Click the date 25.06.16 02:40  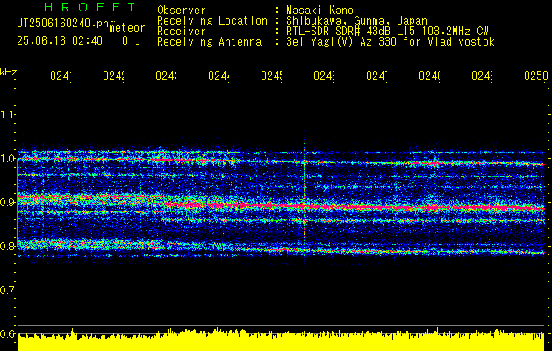point(60,41)
